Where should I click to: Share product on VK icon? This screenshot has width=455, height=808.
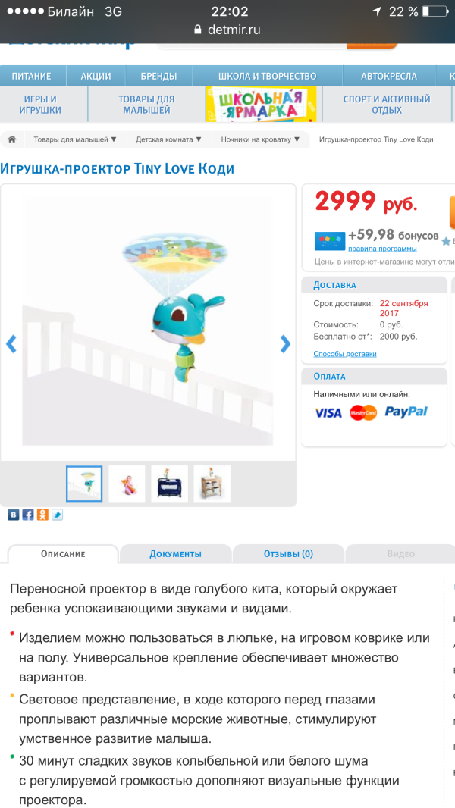13,514
